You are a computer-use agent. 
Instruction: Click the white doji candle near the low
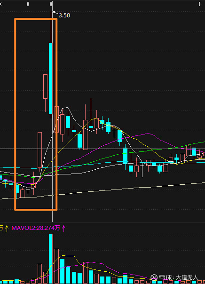[x=28, y=189]
